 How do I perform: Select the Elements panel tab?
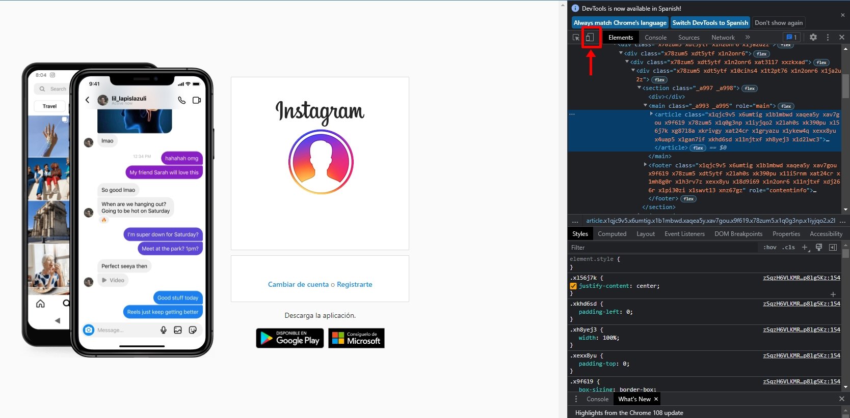621,38
